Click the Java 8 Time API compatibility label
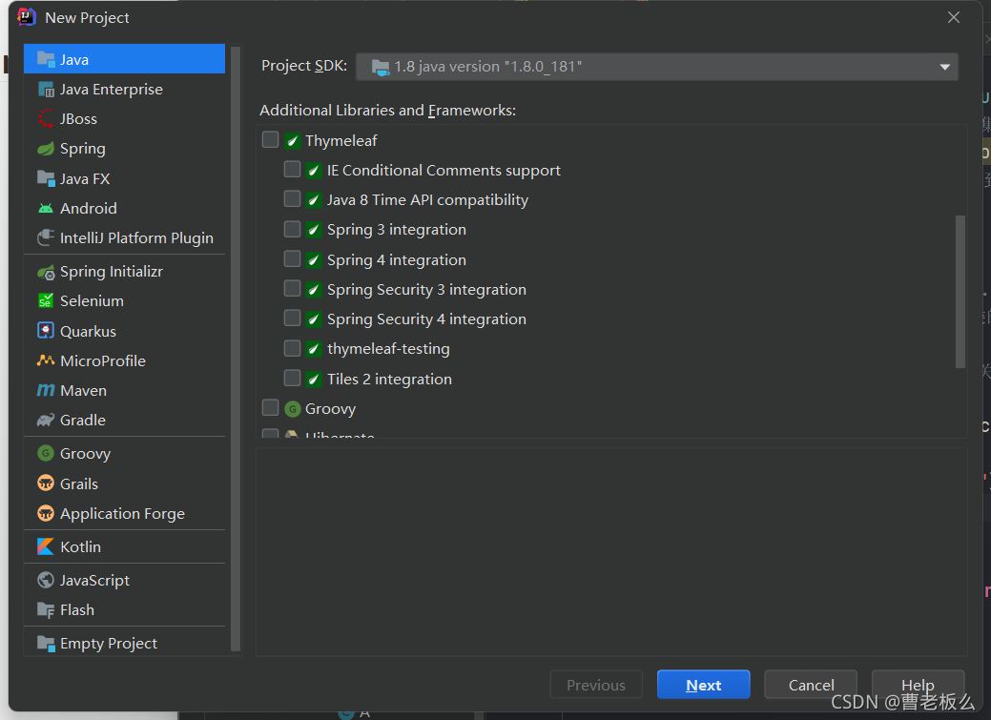The height and width of the screenshot is (720, 991). coord(427,199)
